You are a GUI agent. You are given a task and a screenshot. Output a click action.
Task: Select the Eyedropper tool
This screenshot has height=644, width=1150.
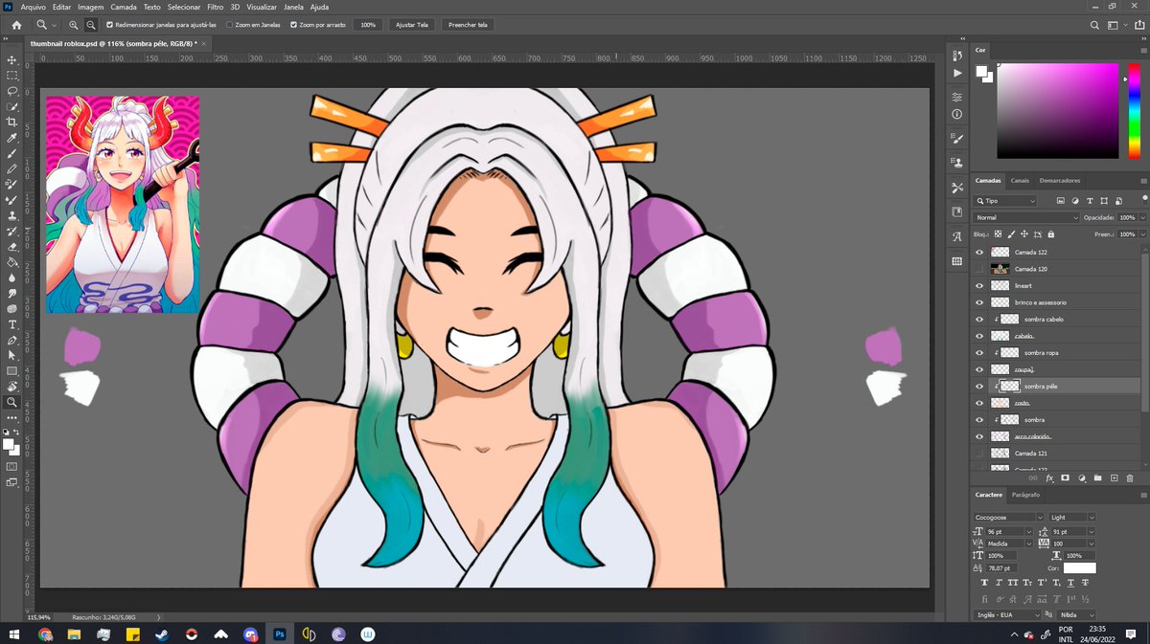[x=11, y=138]
